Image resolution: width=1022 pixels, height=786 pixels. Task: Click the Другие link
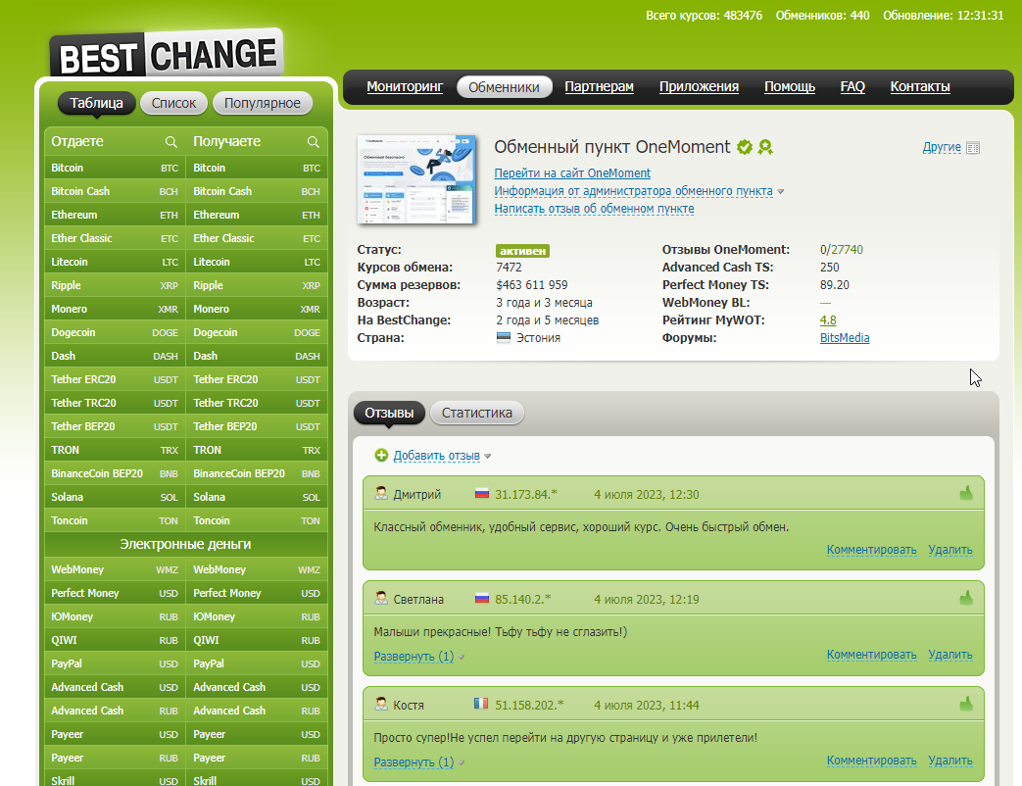tap(942, 147)
